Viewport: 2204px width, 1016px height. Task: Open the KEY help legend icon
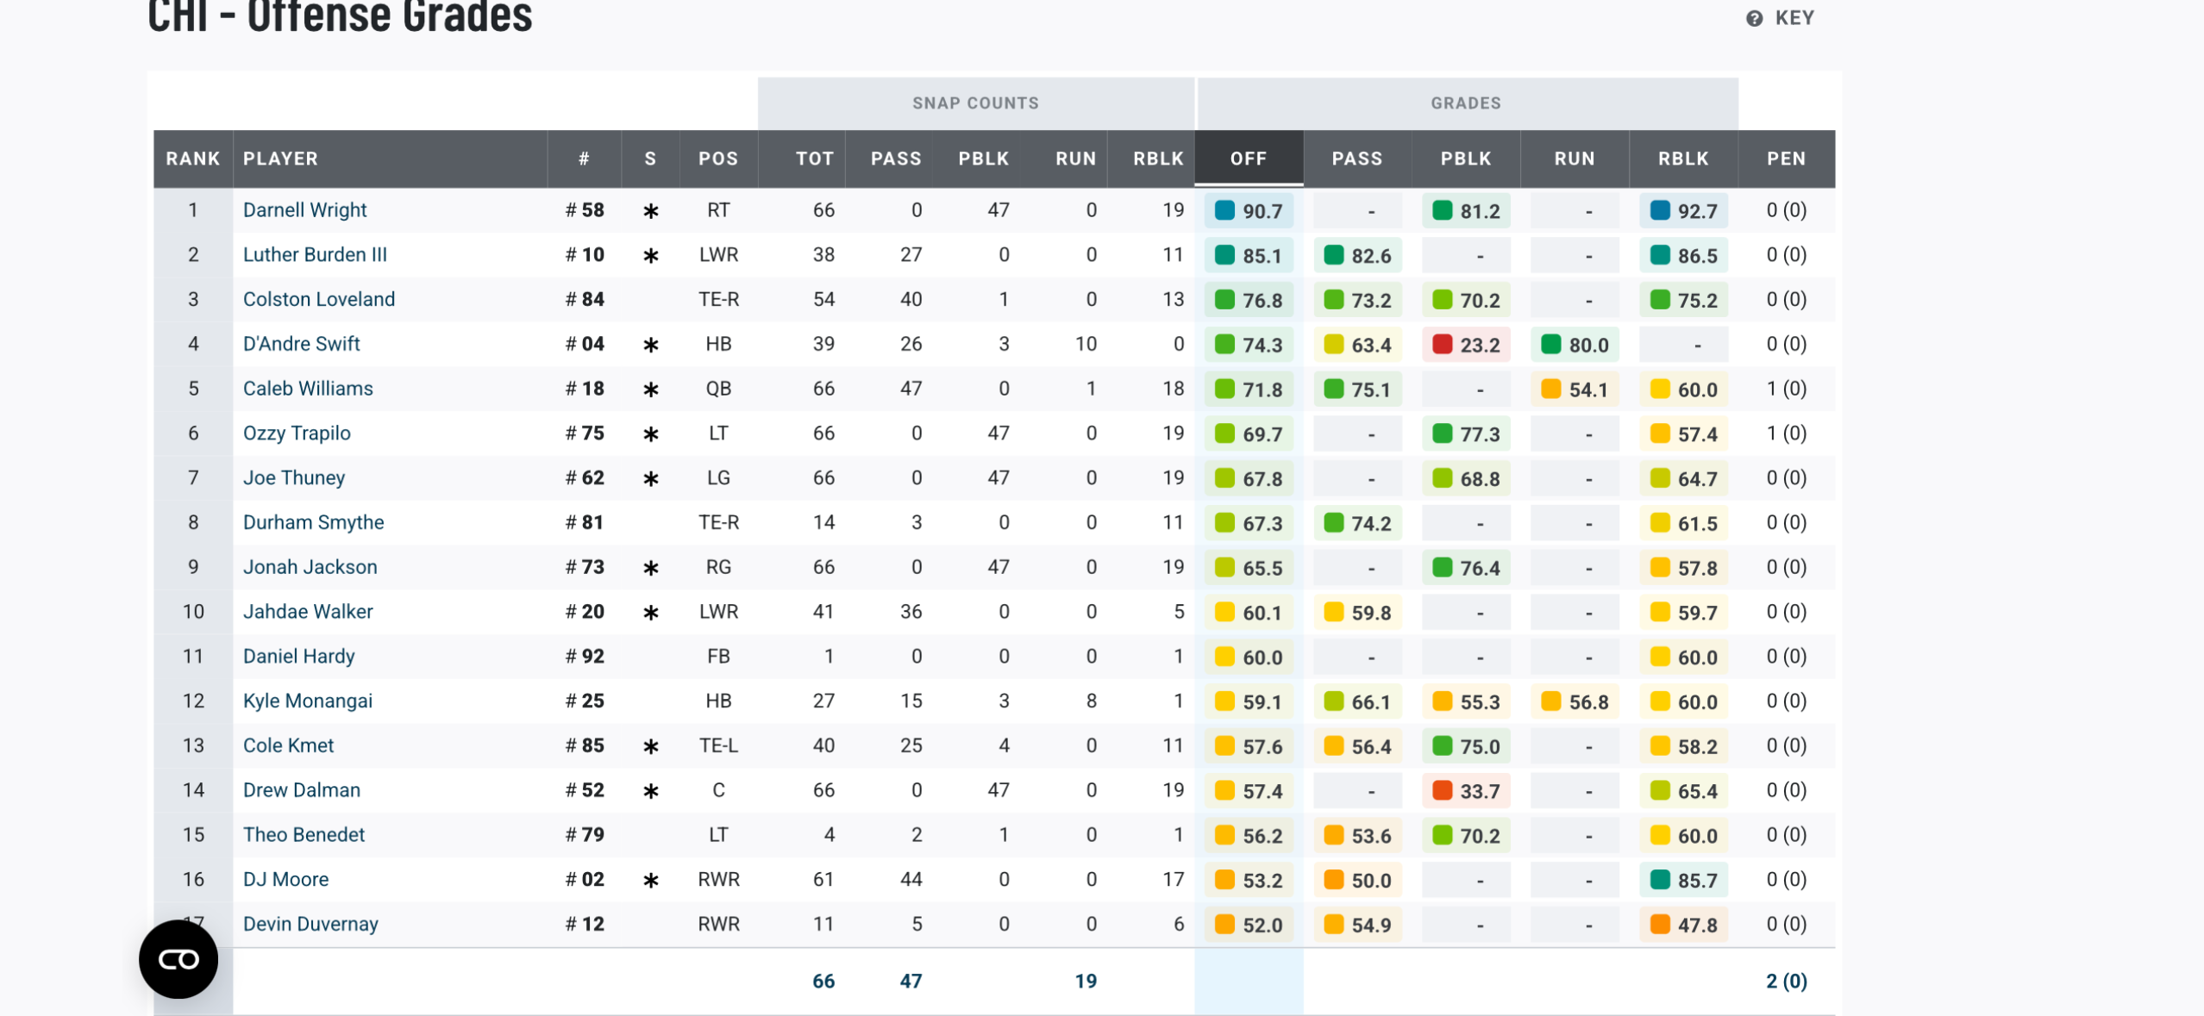(1754, 18)
